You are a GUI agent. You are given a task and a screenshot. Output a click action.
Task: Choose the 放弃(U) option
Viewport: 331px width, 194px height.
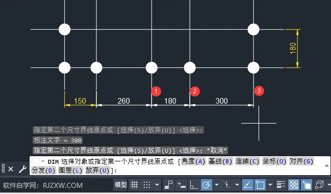[97, 170]
